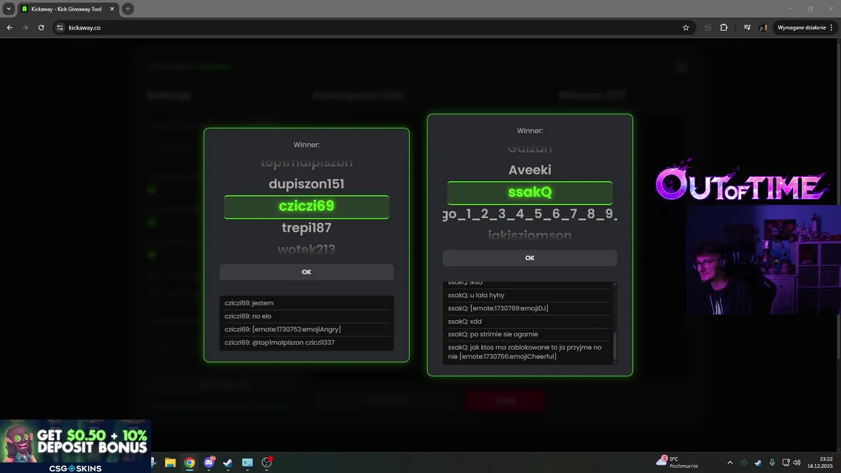This screenshot has height=473, width=841.
Task: Click the name trepi187 in the roller
Action: tap(306, 228)
